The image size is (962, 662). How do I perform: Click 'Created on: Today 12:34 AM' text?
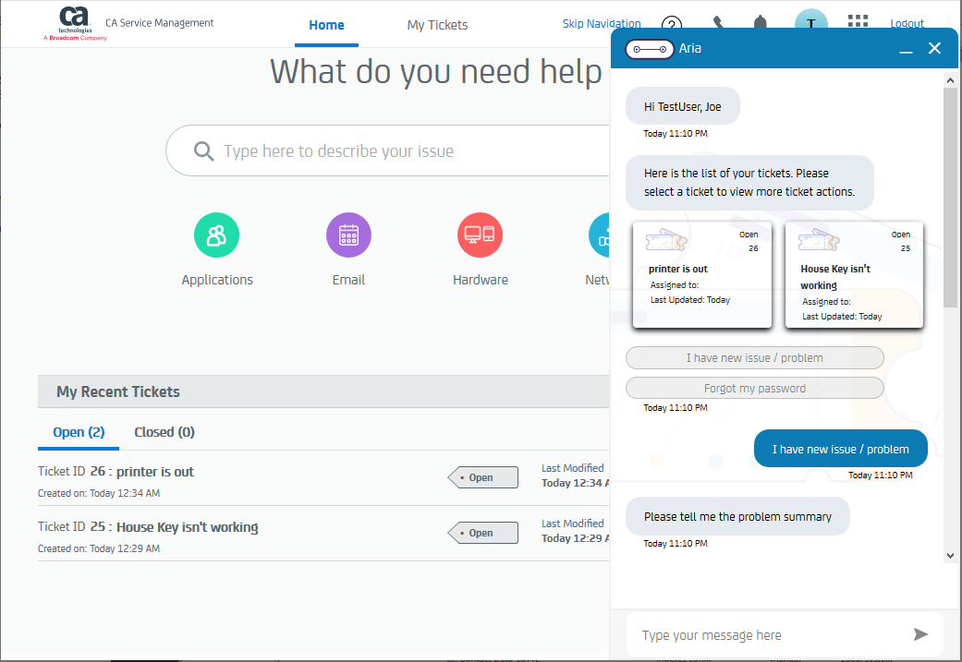point(99,493)
